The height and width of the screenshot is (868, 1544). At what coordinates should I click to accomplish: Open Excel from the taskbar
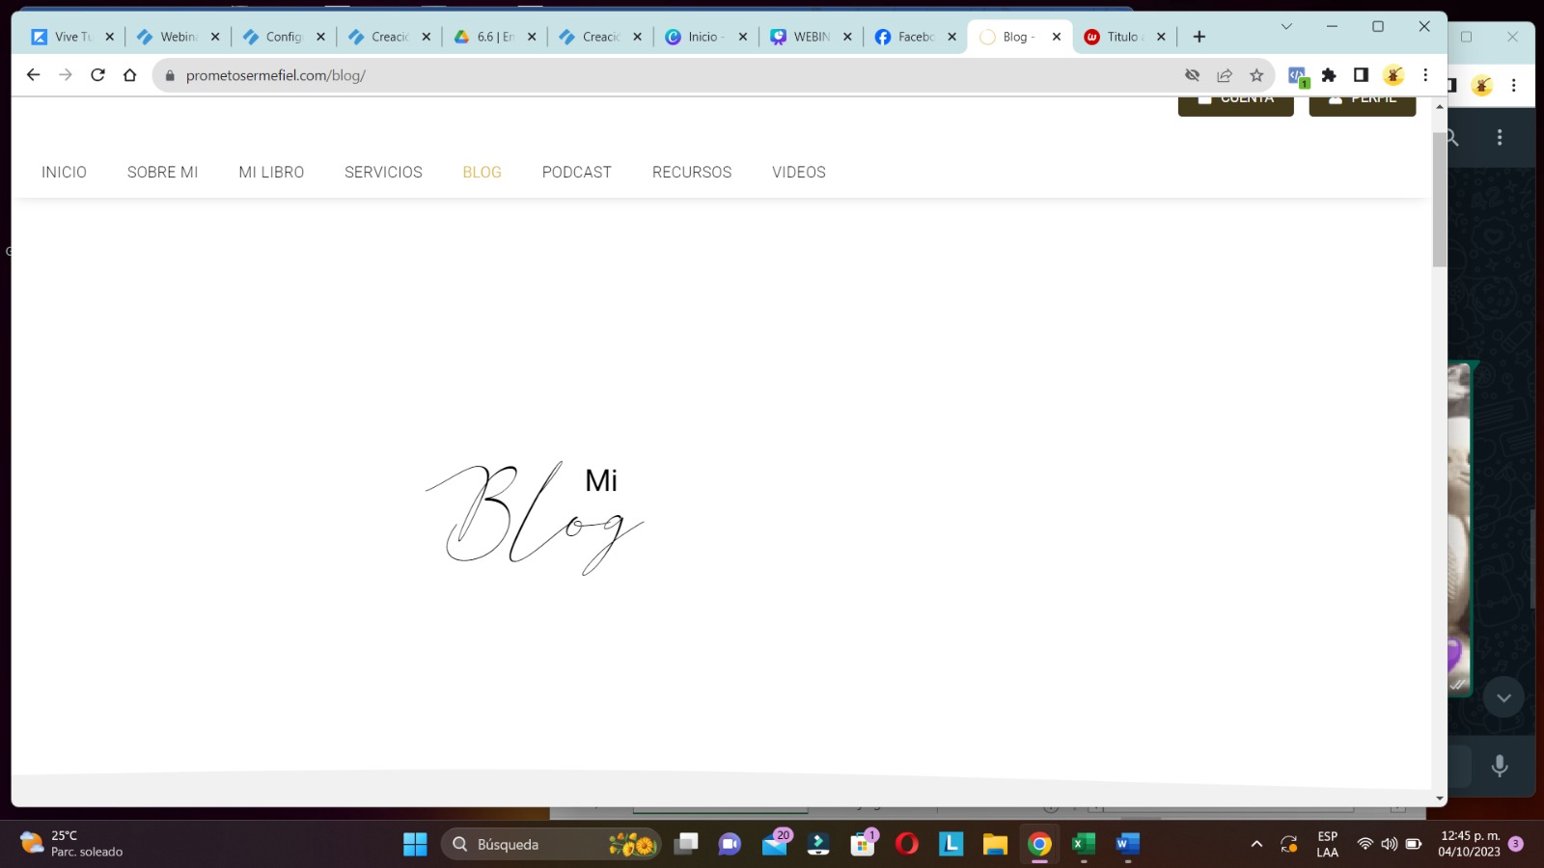click(1084, 845)
